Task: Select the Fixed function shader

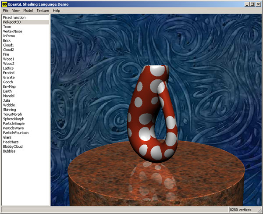Action: 14,17
